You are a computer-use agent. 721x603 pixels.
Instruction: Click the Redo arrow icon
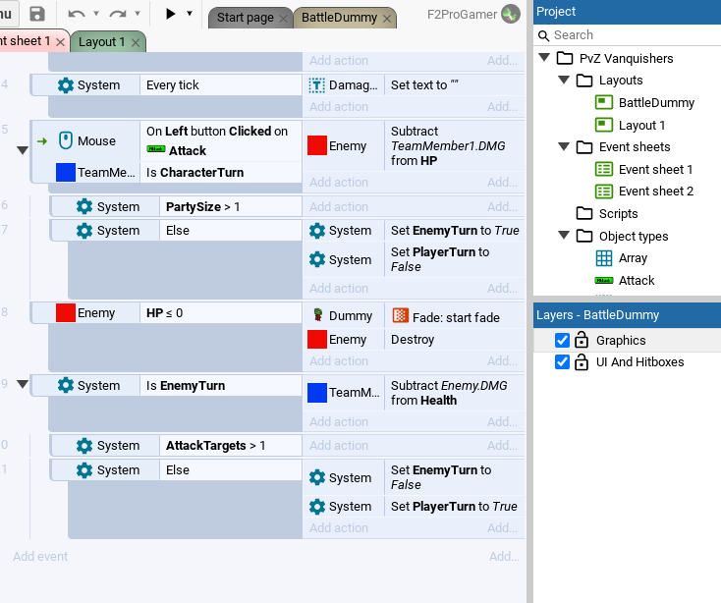(x=118, y=14)
